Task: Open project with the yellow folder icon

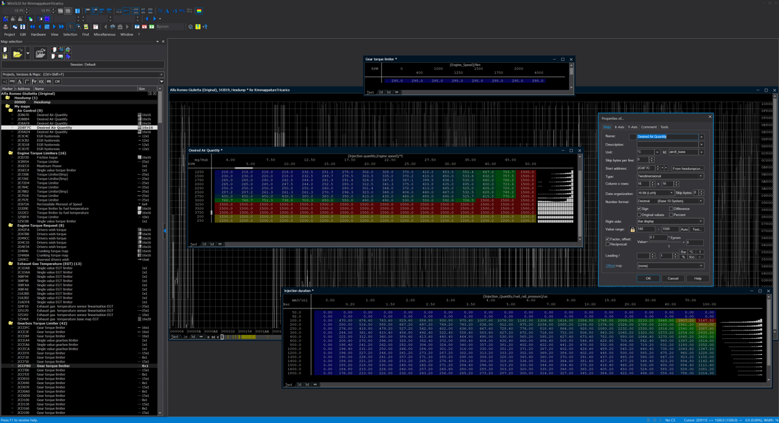Action: 17,54
